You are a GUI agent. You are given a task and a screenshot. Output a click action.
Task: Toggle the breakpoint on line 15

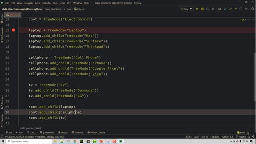[13, 30]
